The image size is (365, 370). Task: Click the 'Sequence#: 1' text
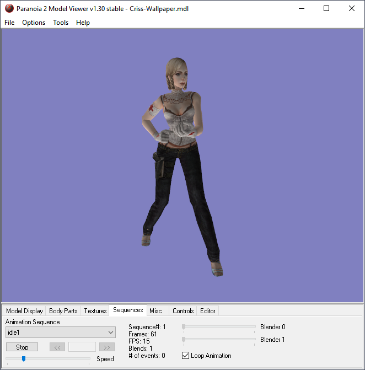tap(147, 327)
